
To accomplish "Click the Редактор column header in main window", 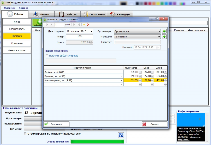I will pos(179,30).
